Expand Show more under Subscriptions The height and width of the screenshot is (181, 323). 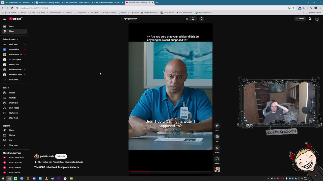15,79
